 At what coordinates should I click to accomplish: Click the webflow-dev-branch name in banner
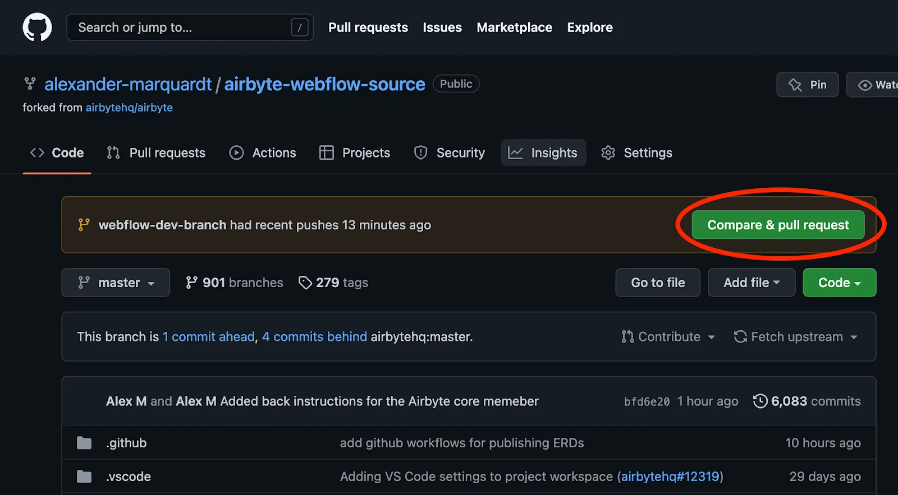click(162, 225)
